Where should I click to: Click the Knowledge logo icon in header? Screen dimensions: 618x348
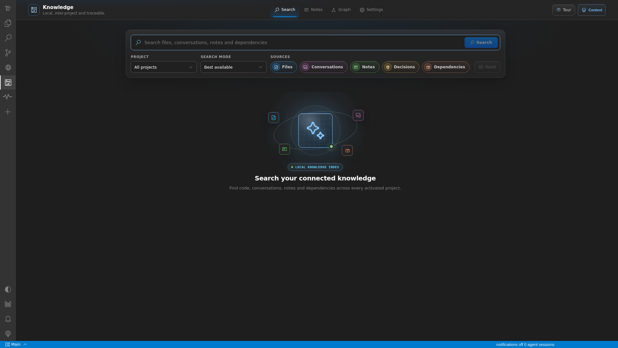click(x=34, y=10)
